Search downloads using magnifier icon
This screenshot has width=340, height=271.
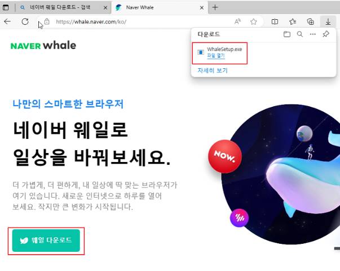click(300, 34)
